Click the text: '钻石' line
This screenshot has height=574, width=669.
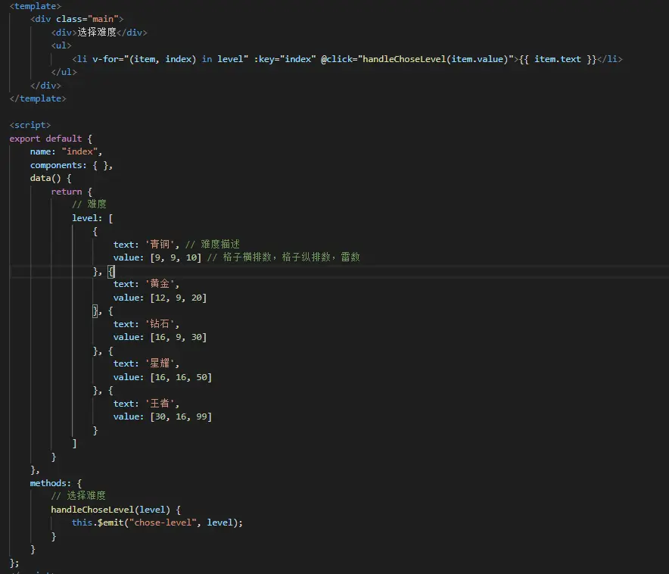pyautogui.click(x=146, y=324)
